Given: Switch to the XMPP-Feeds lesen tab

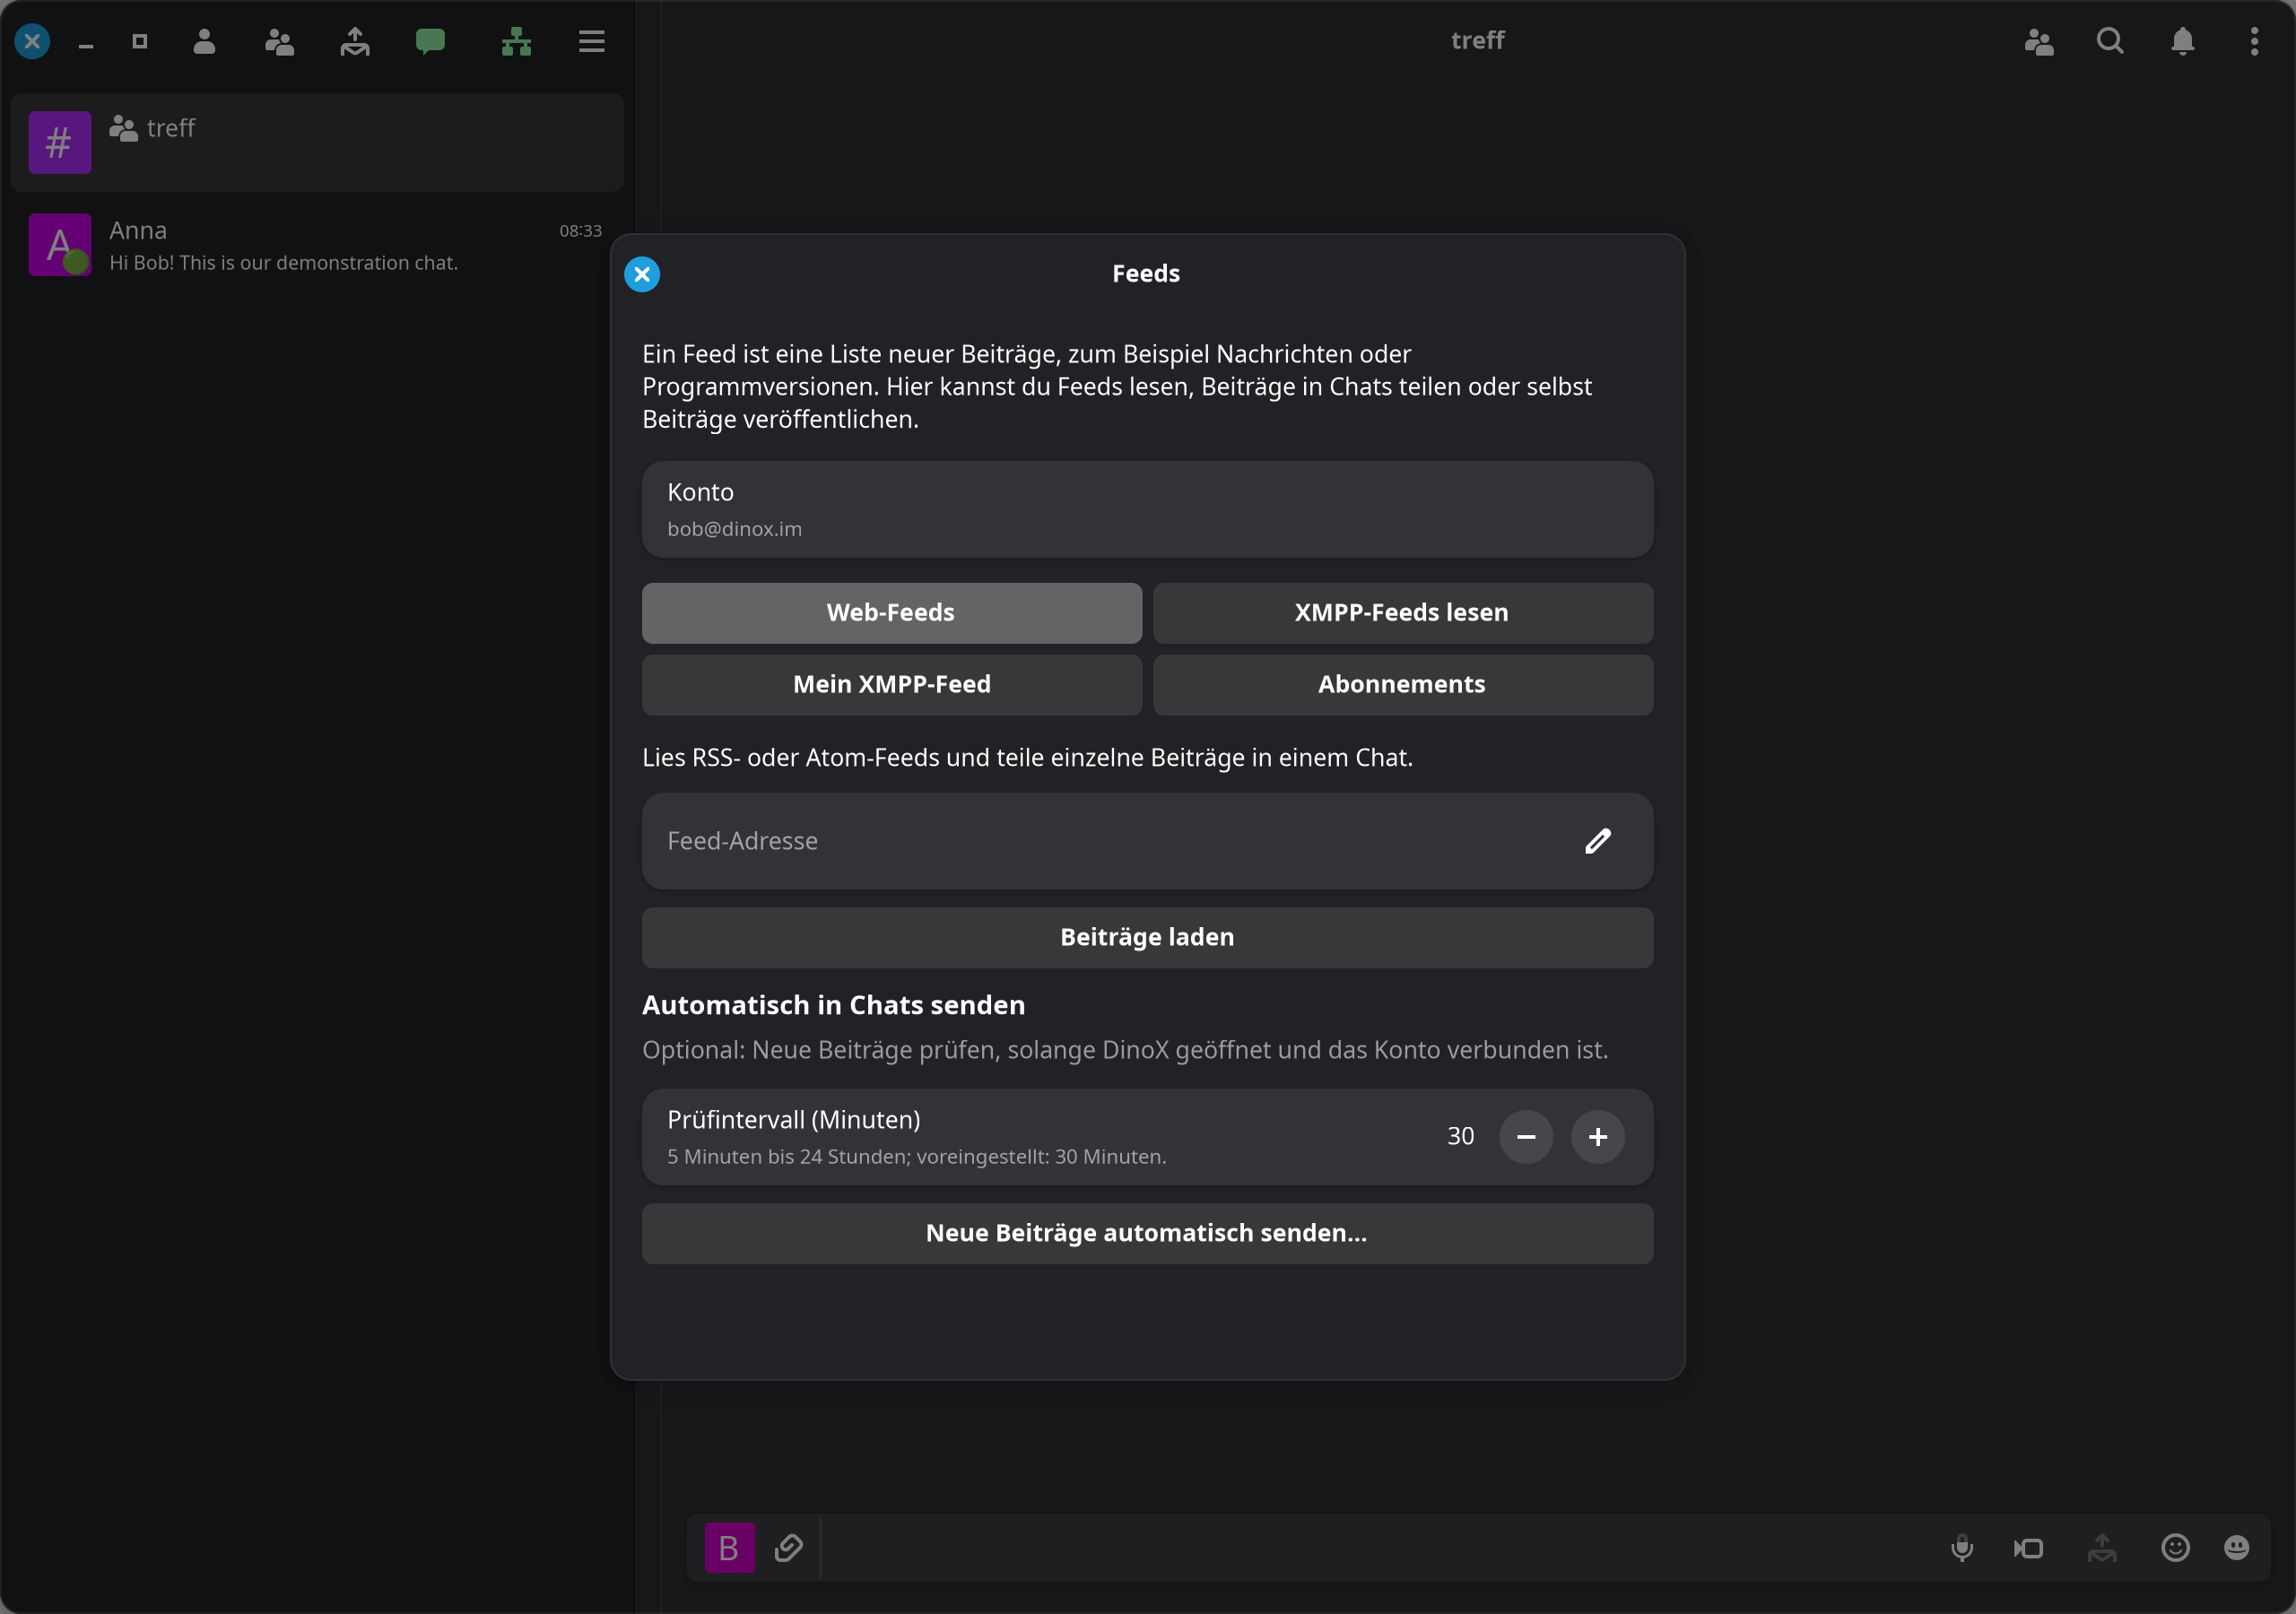Looking at the screenshot, I should coord(1402,613).
